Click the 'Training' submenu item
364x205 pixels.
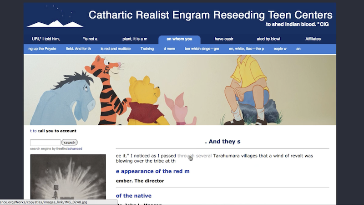coord(147,49)
